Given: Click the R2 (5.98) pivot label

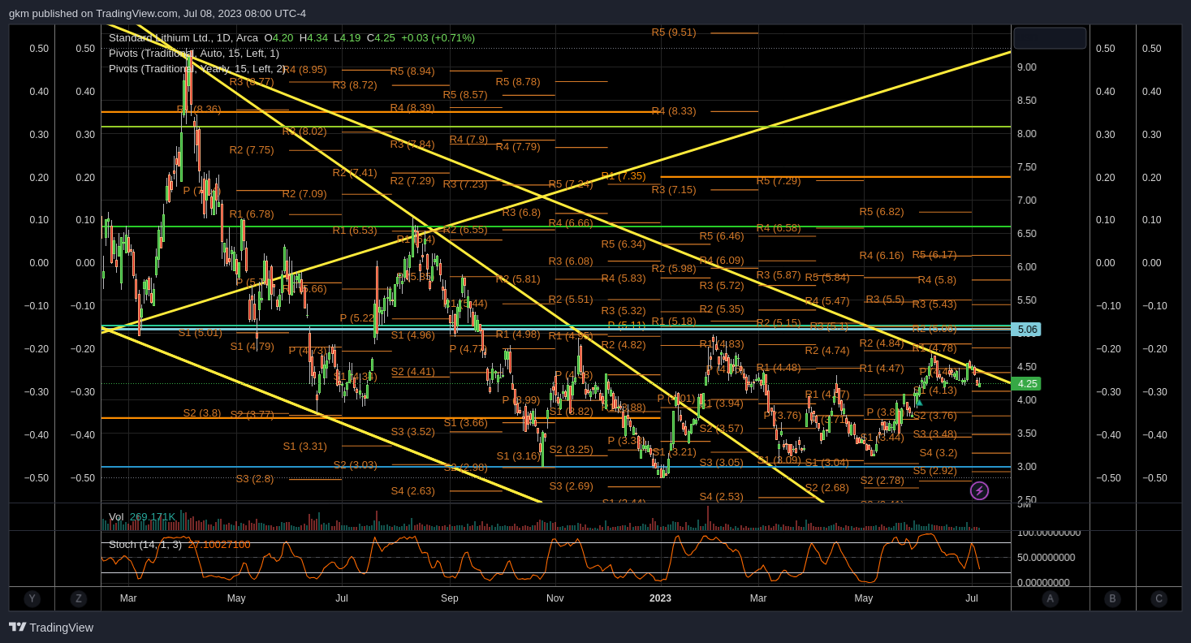Looking at the screenshot, I should tap(674, 269).
